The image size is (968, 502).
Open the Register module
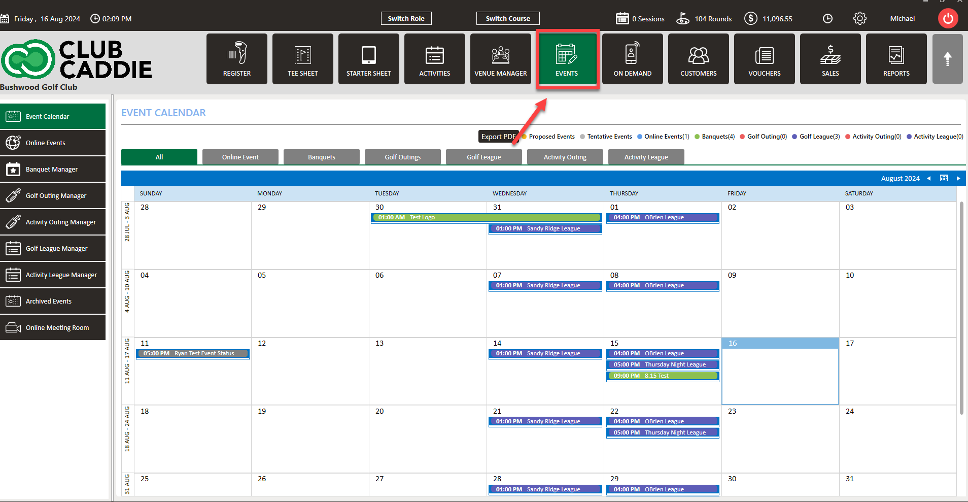point(236,59)
